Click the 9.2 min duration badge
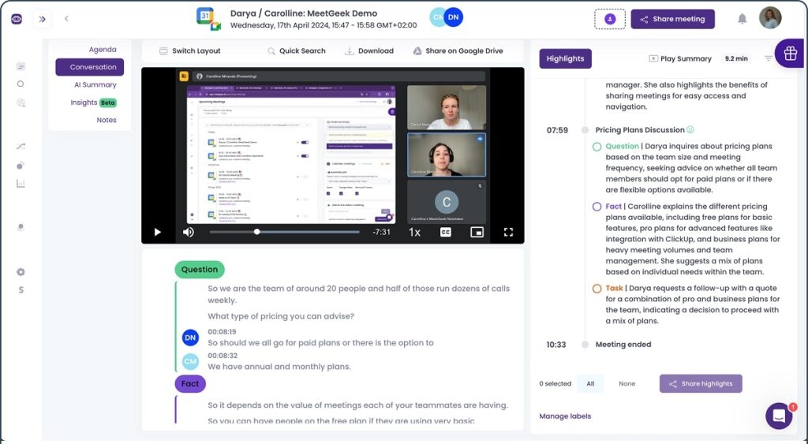Screen dimensions: 808x444 pos(736,58)
